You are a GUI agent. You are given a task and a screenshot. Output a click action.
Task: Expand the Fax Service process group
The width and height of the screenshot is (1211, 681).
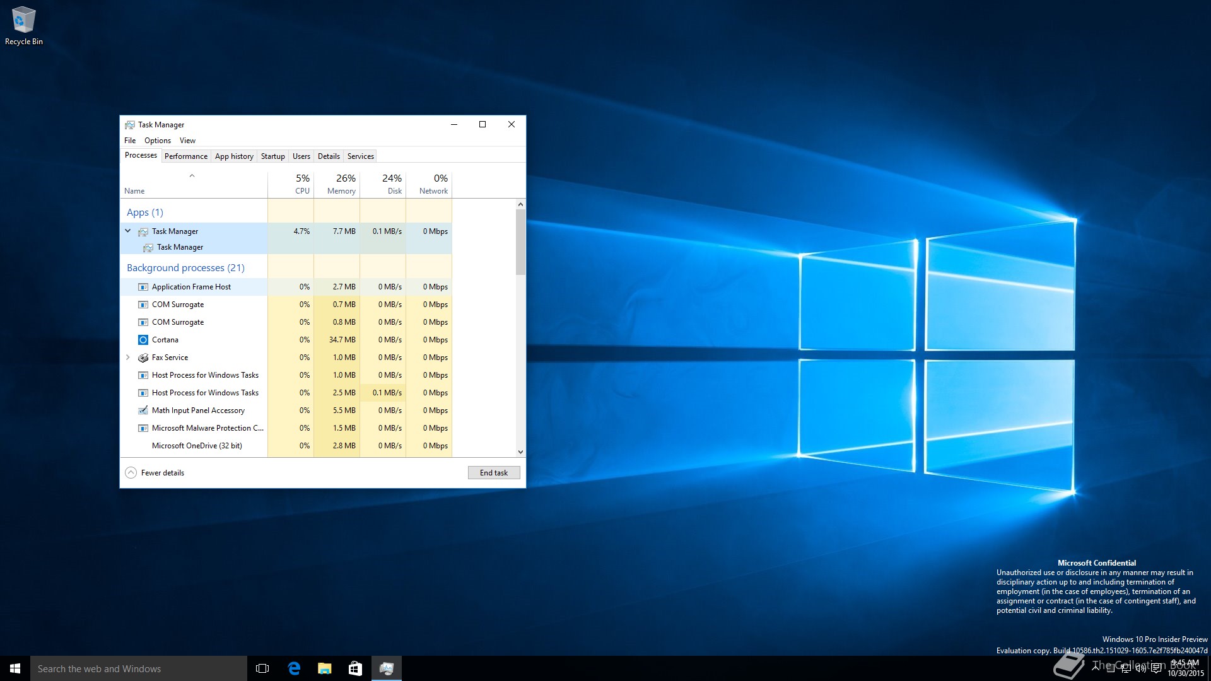[x=128, y=358]
